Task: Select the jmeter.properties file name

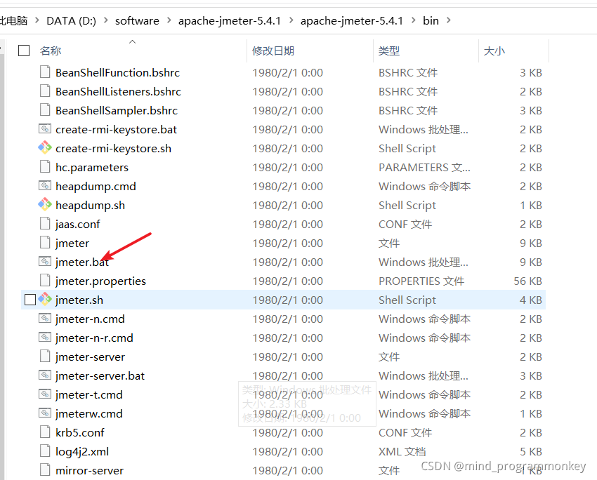Action: click(100, 281)
